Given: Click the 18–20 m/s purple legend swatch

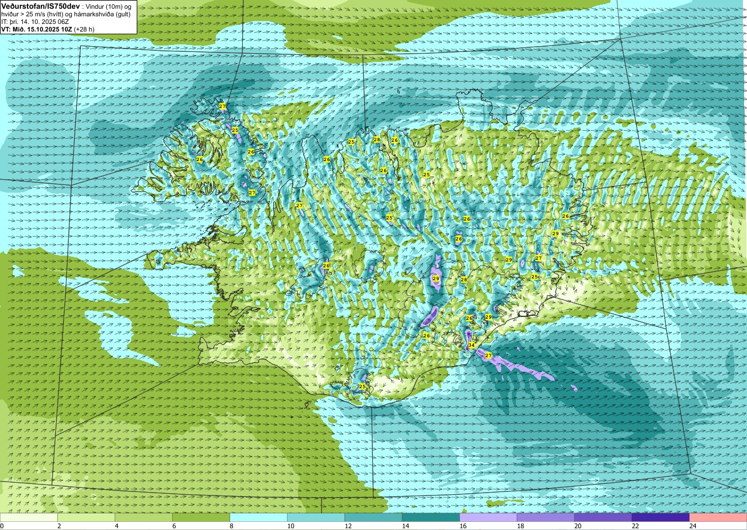Looking at the screenshot, I should pos(546,517).
